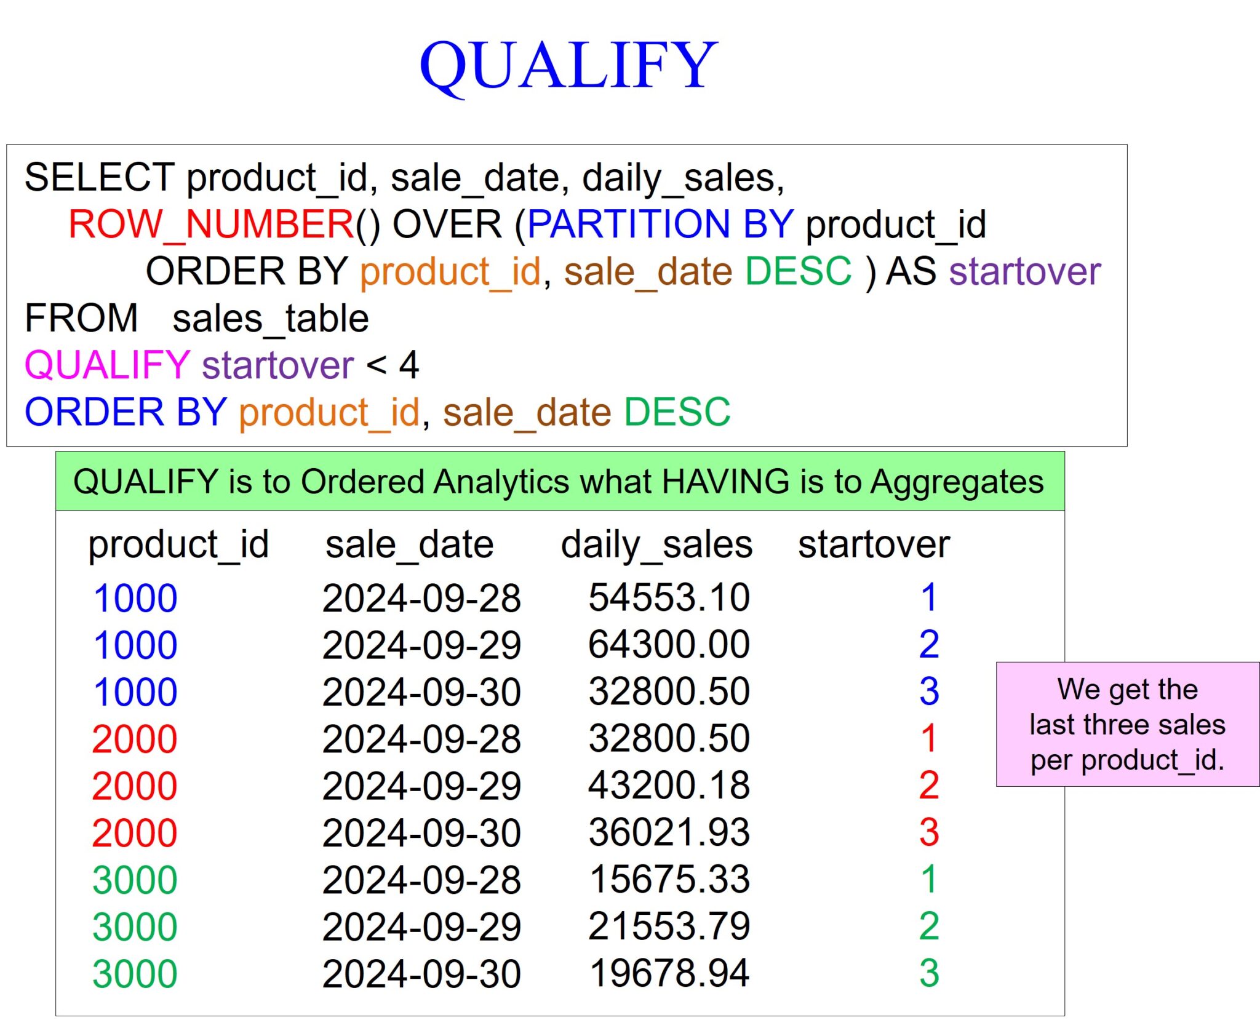Click daily sales value 54553.10
The image size is (1260, 1020).
pyautogui.click(x=669, y=597)
